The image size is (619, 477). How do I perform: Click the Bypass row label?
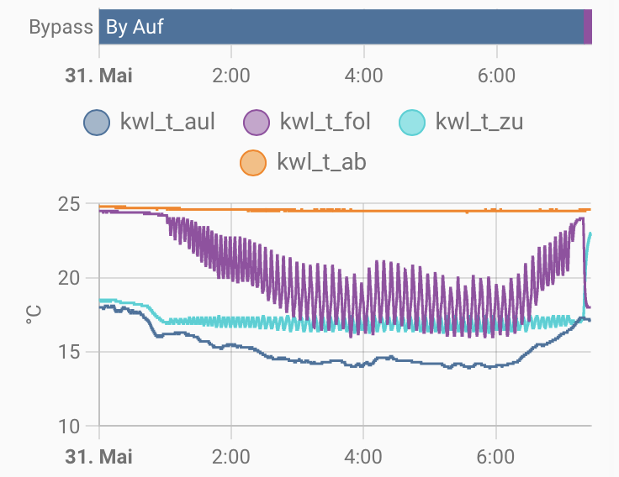pyautogui.click(x=61, y=27)
